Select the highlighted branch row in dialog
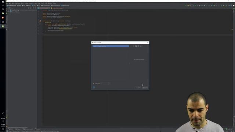 [111, 46]
